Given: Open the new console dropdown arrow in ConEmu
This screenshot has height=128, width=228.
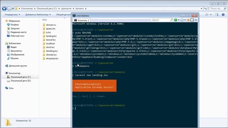Looking at the screenshot, I should (x=179, y=20).
